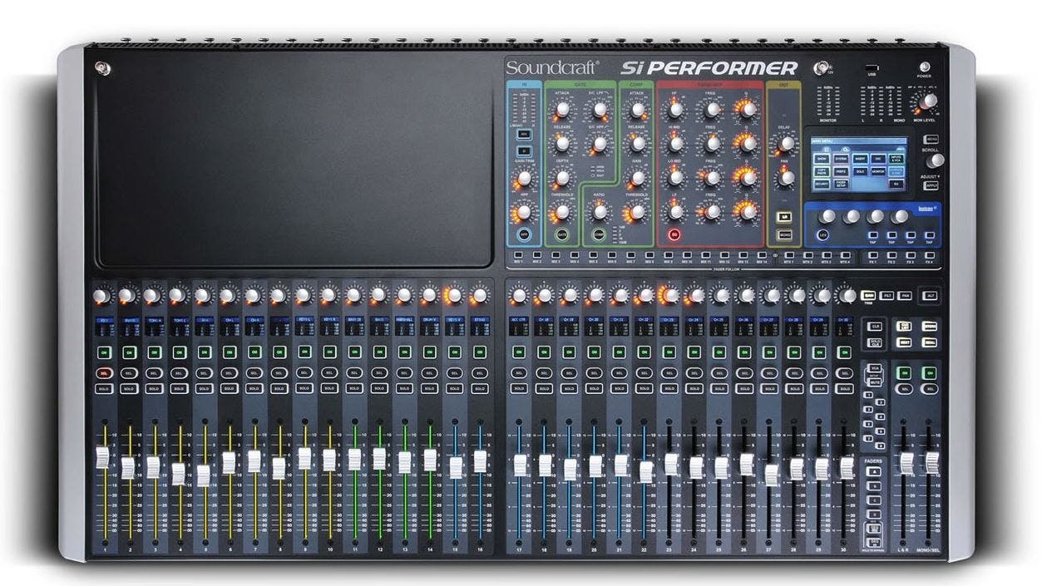
Task: Enable 48V phantom power on the input strip
Action: (523, 133)
